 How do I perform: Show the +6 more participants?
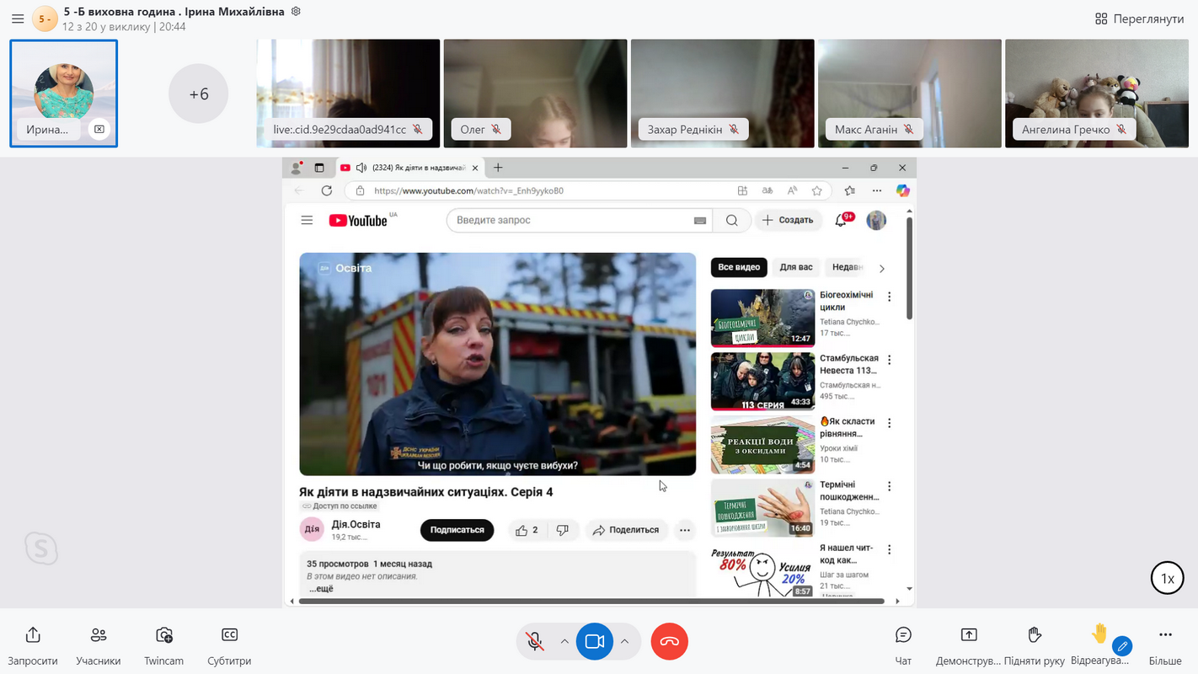point(199,94)
